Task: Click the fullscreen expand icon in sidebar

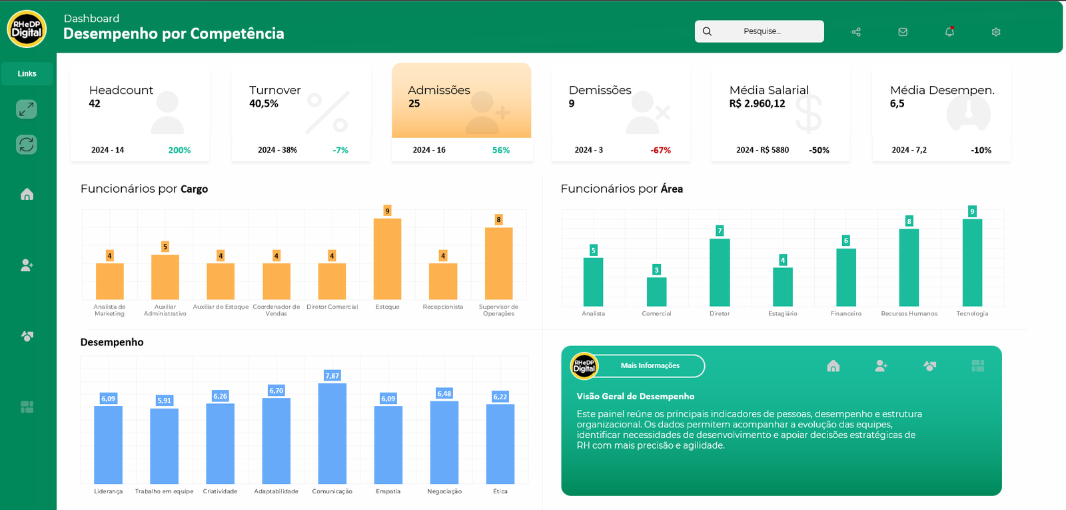Action: point(27,109)
